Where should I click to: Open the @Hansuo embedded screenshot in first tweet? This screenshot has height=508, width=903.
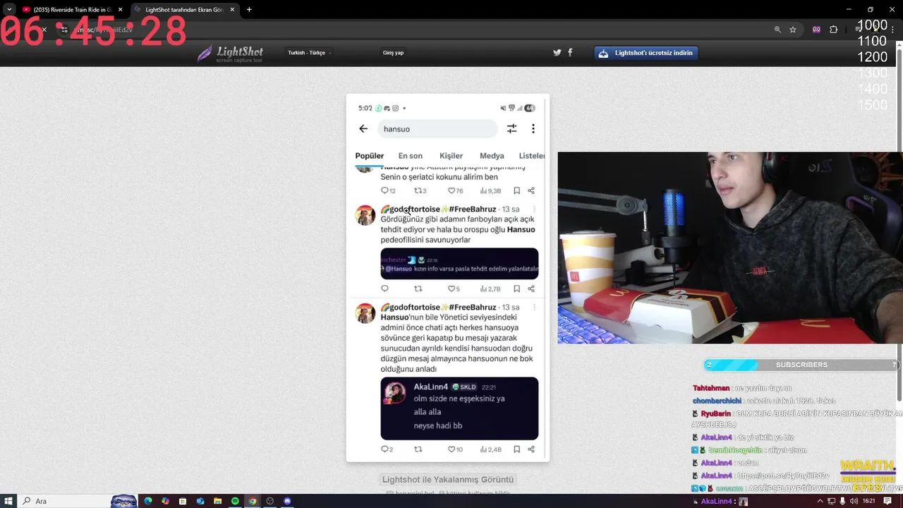(459, 263)
